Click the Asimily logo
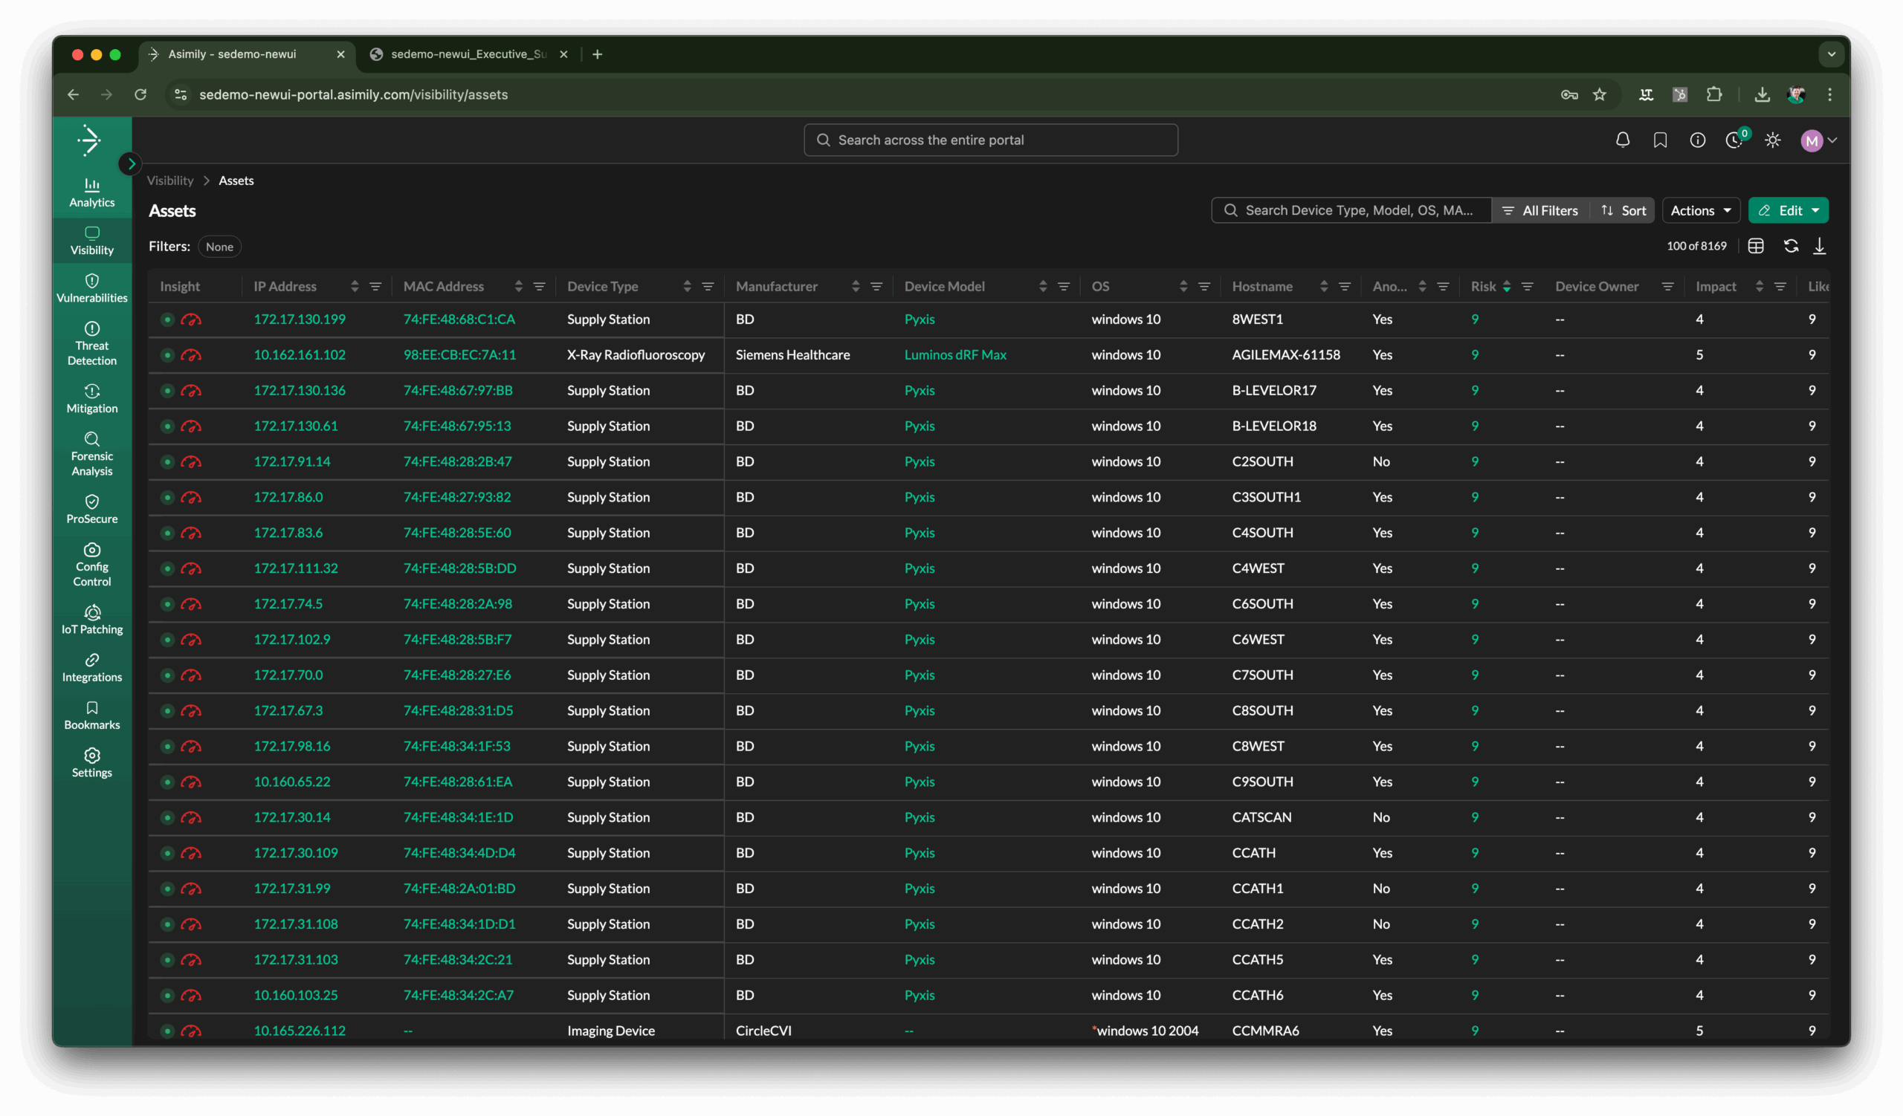The image size is (1903, 1116). tap(91, 140)
